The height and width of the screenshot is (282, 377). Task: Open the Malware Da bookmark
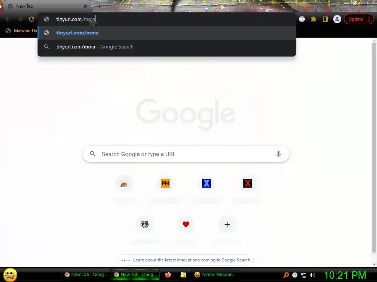[x=22, y=31]
